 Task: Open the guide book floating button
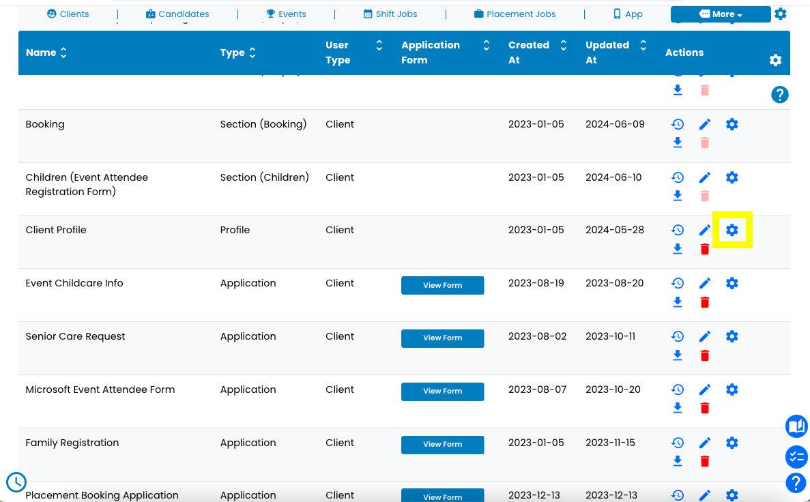[x=796, y=426]
